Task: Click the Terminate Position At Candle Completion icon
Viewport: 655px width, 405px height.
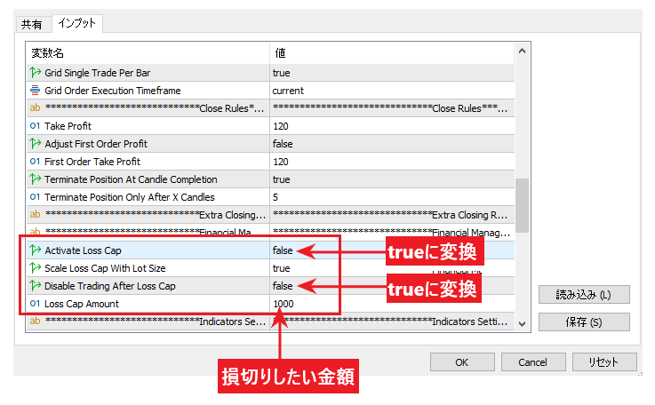Action: (36, 179)
